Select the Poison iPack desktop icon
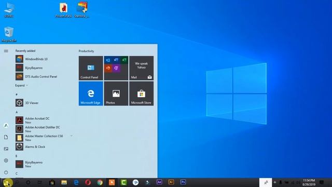 pos(63,10)
